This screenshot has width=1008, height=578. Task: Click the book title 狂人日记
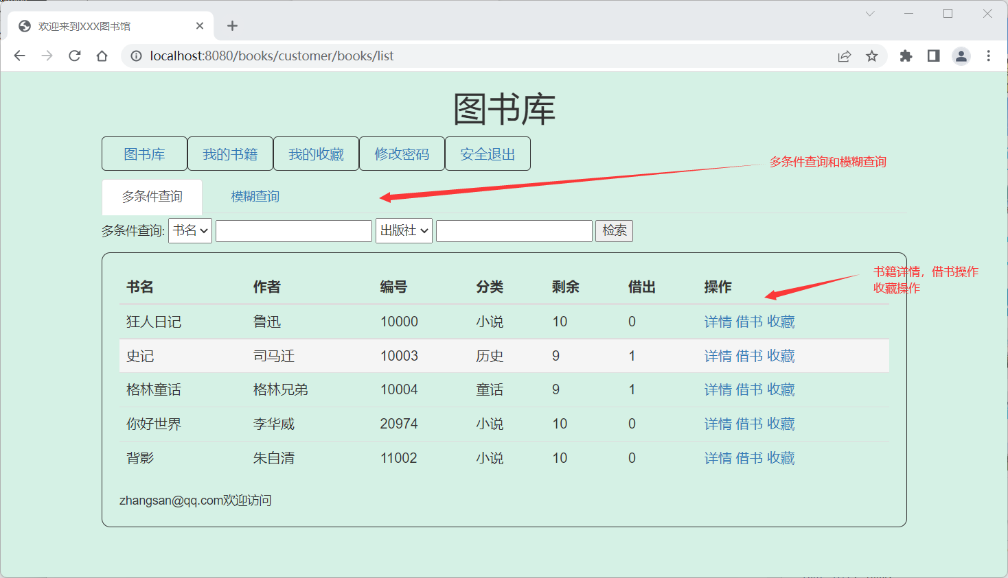[x=154, y=322]
